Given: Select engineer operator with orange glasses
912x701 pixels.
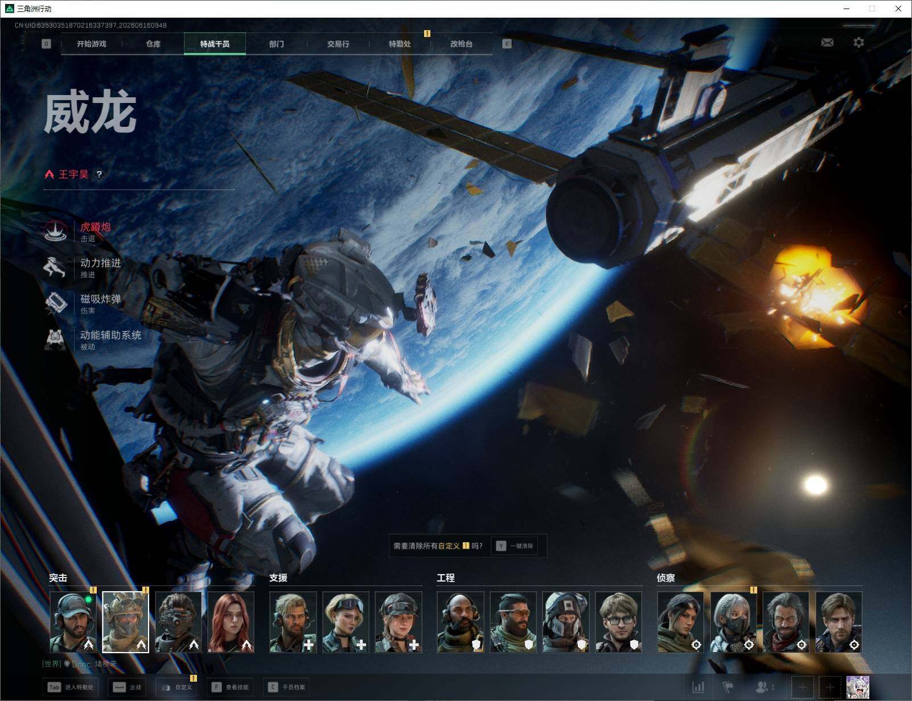Looking at the screenshot, I should 513,622.
